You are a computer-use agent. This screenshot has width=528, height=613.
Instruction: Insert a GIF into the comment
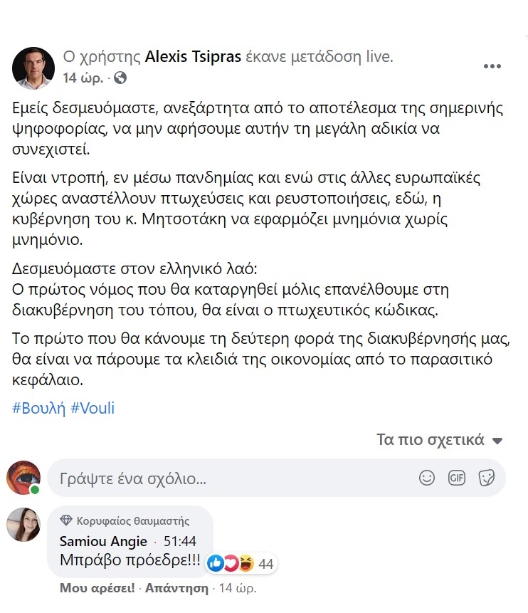coord(457,478)
